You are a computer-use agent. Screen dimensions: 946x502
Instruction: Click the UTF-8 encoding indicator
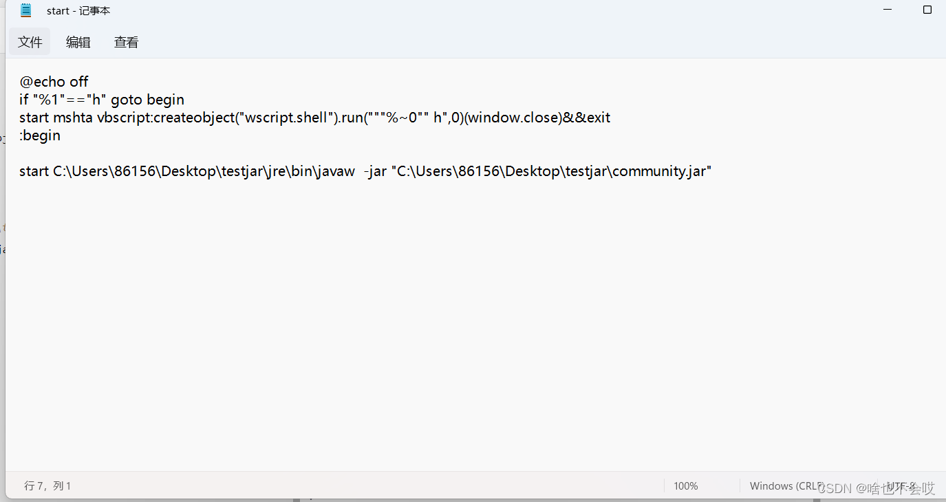pos(901,486)
